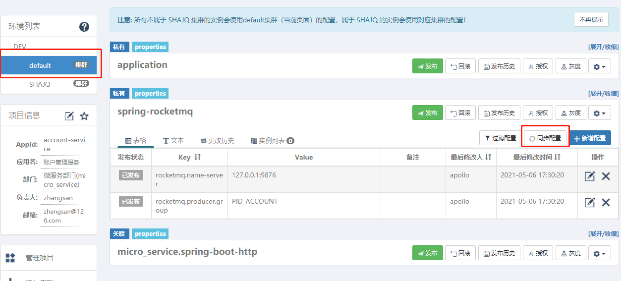
Task: Click the 同步配置 button
Action: pos(545,138)
